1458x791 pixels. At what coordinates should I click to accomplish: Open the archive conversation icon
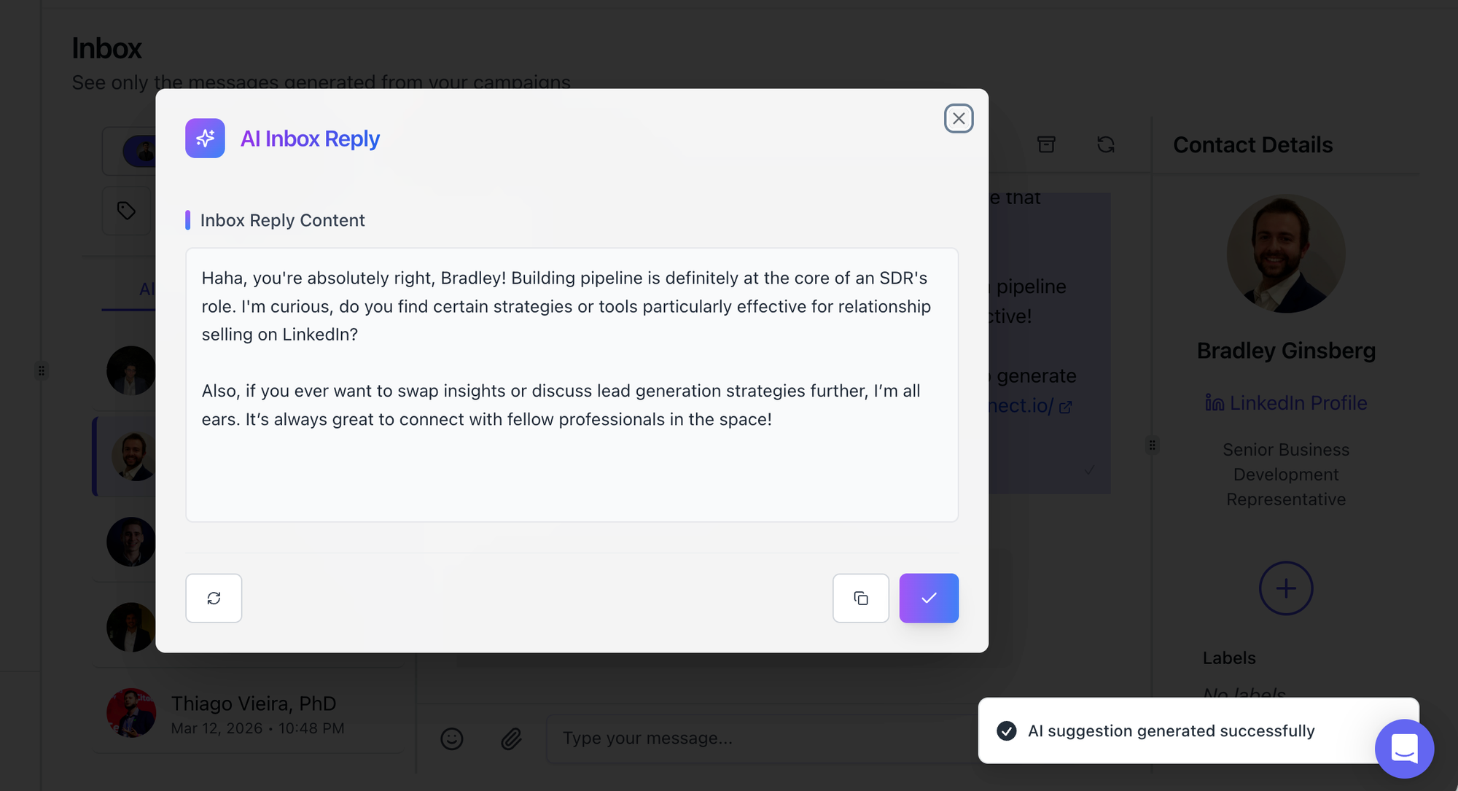(x=1046, y=144)
